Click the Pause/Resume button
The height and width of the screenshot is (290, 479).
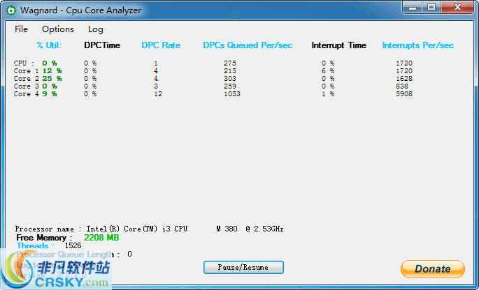click(243, 267)
